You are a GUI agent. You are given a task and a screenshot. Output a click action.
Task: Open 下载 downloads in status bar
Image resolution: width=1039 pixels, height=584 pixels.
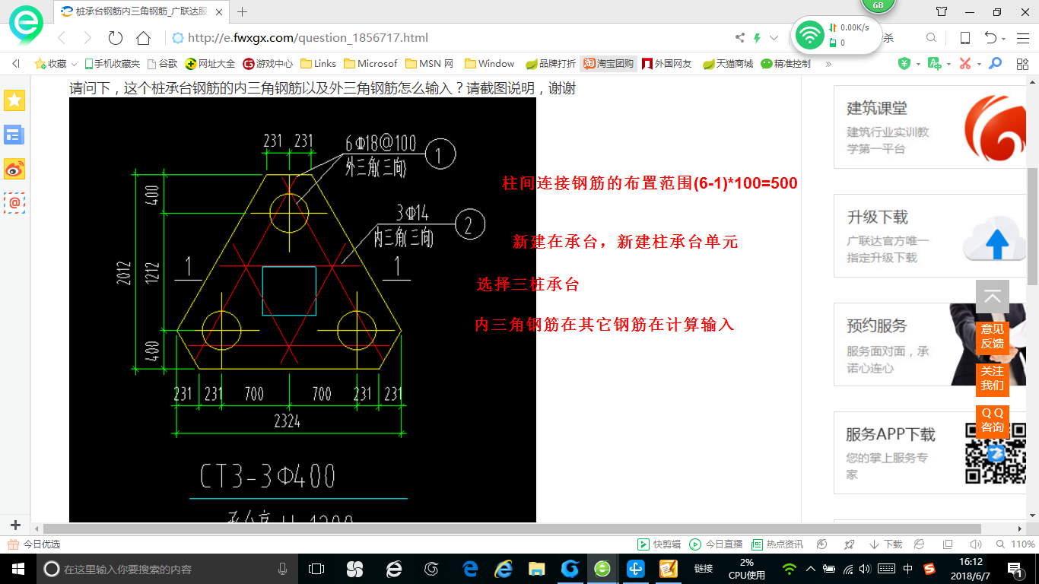[x=886, y=544]
